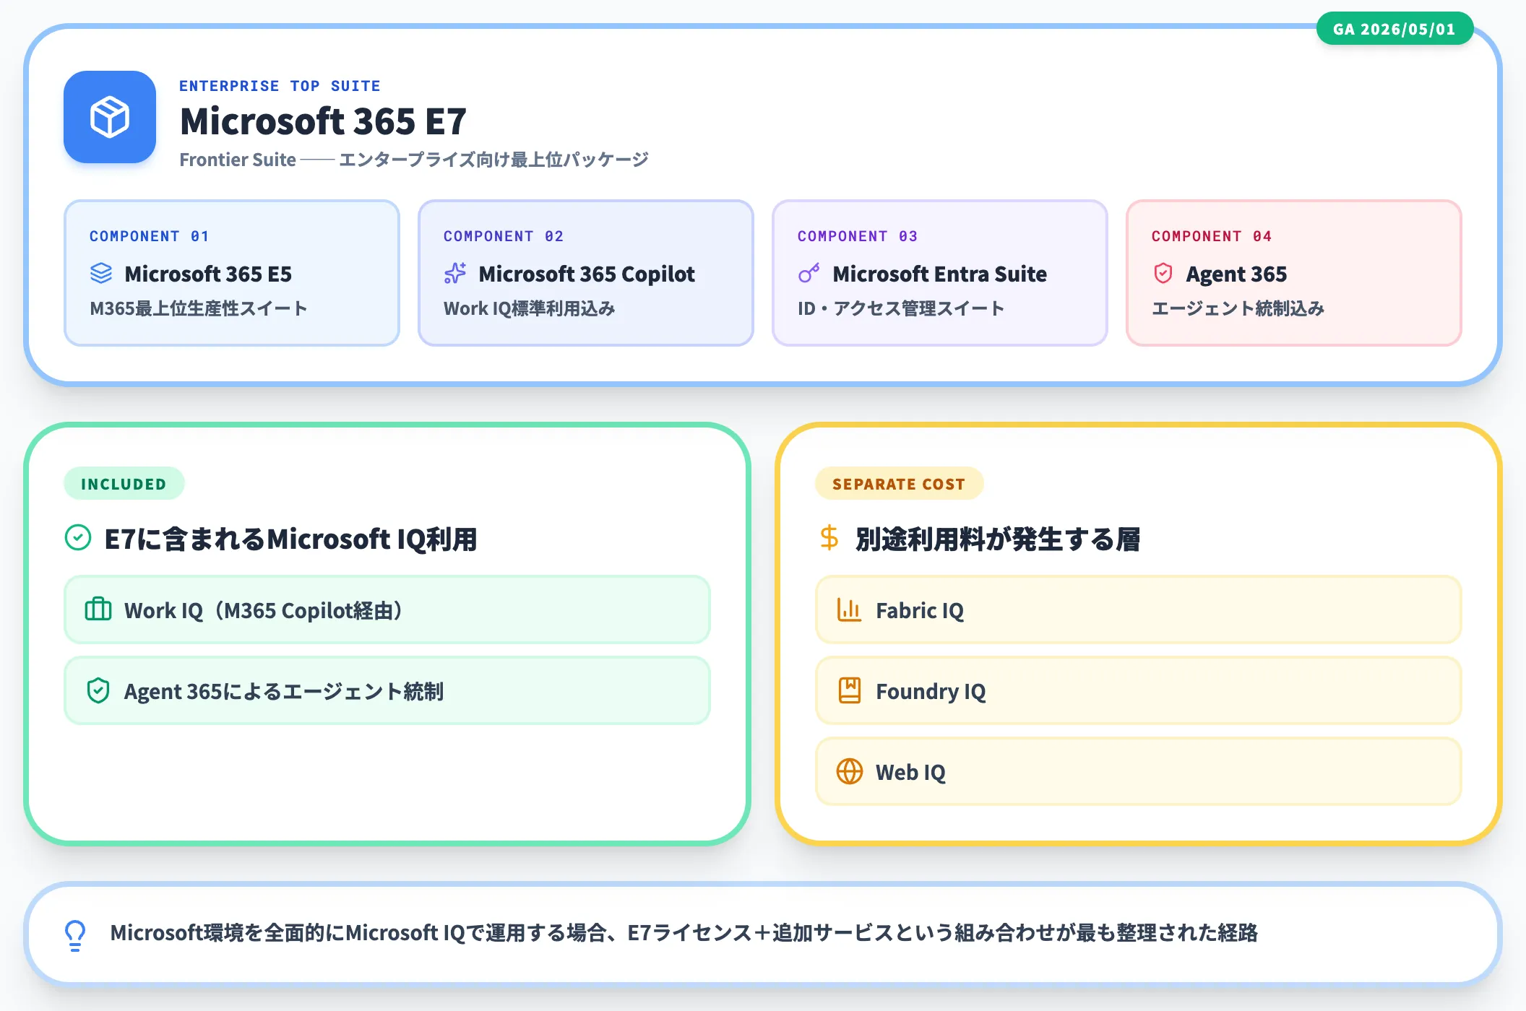
Task: Click the Microsoft 365 Copilot card title
Action: [587, 274]
